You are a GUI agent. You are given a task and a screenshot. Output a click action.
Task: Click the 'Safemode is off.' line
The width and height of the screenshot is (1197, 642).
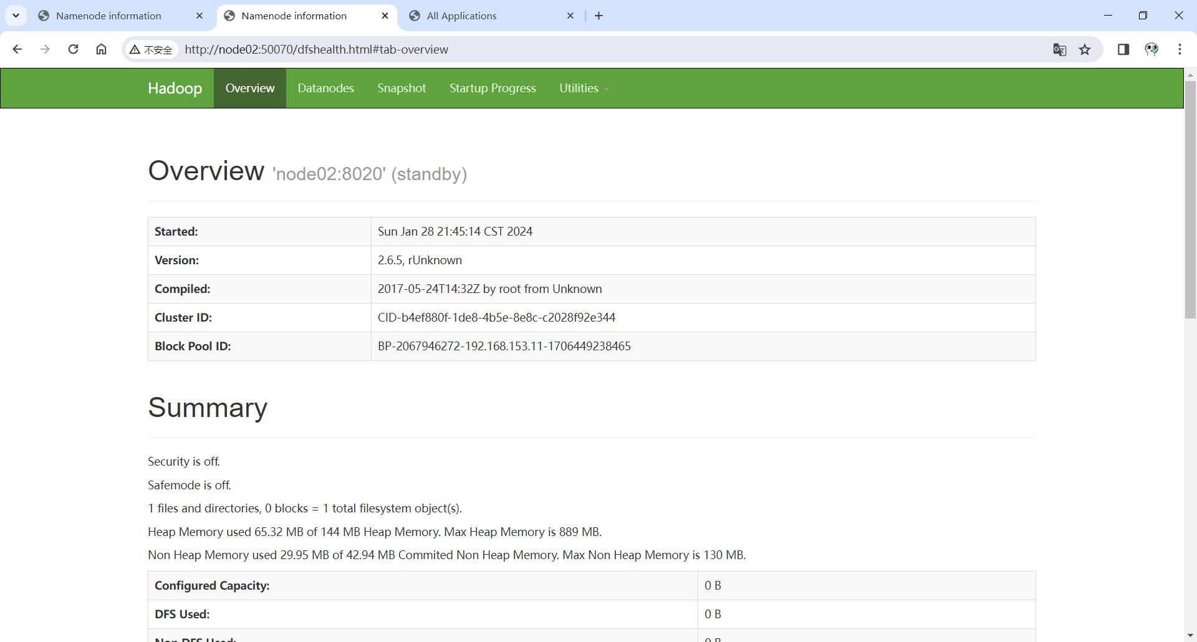click(x=190, y=485)
